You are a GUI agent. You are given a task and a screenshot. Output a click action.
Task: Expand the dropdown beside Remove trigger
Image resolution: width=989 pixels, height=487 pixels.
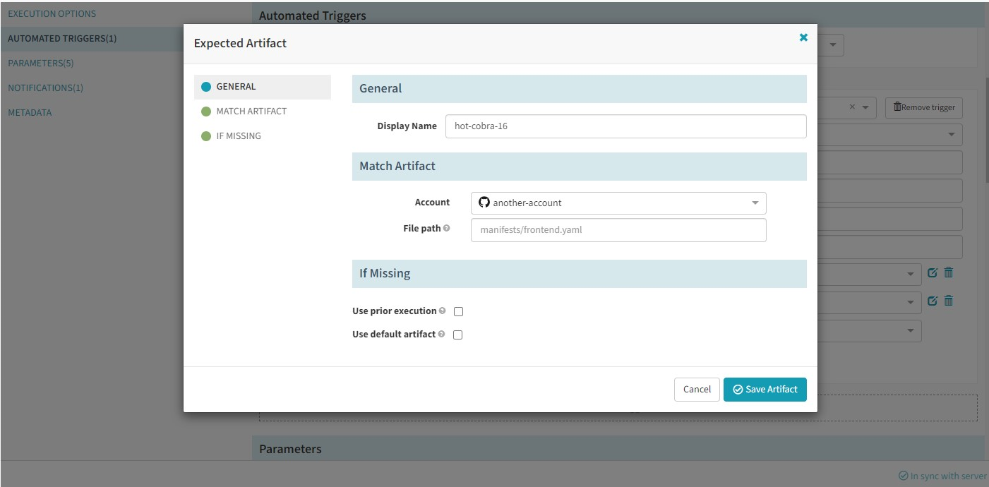point(867,107)
